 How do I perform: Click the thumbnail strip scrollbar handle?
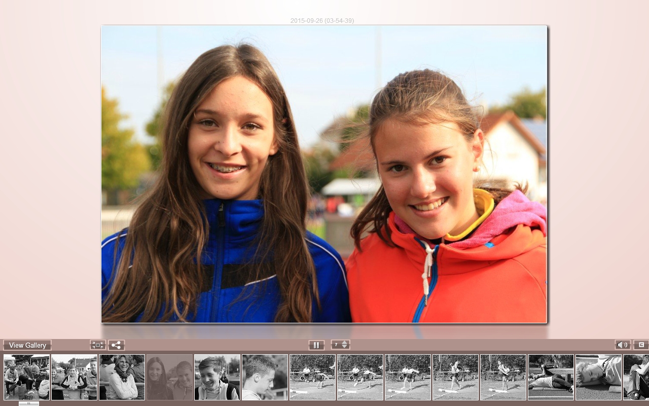[x=29, y=403]
